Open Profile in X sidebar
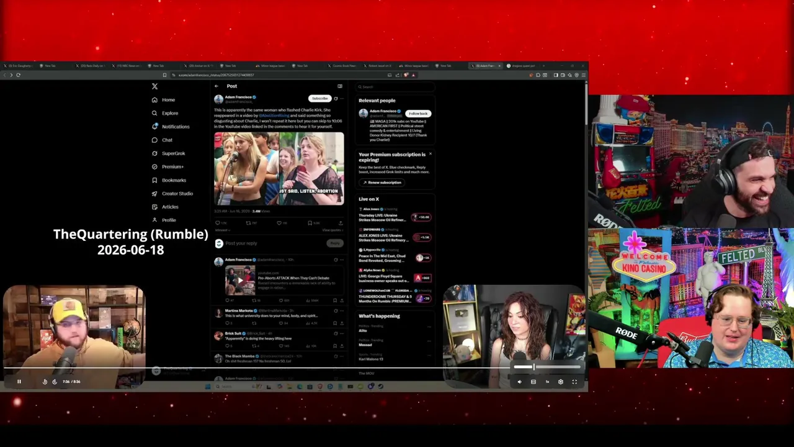Screen dimensions: 794x447 pyautogui.click(x=164, y=220)
